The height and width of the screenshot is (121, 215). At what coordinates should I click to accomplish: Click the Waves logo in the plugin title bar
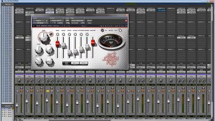(x=34, y=26)
